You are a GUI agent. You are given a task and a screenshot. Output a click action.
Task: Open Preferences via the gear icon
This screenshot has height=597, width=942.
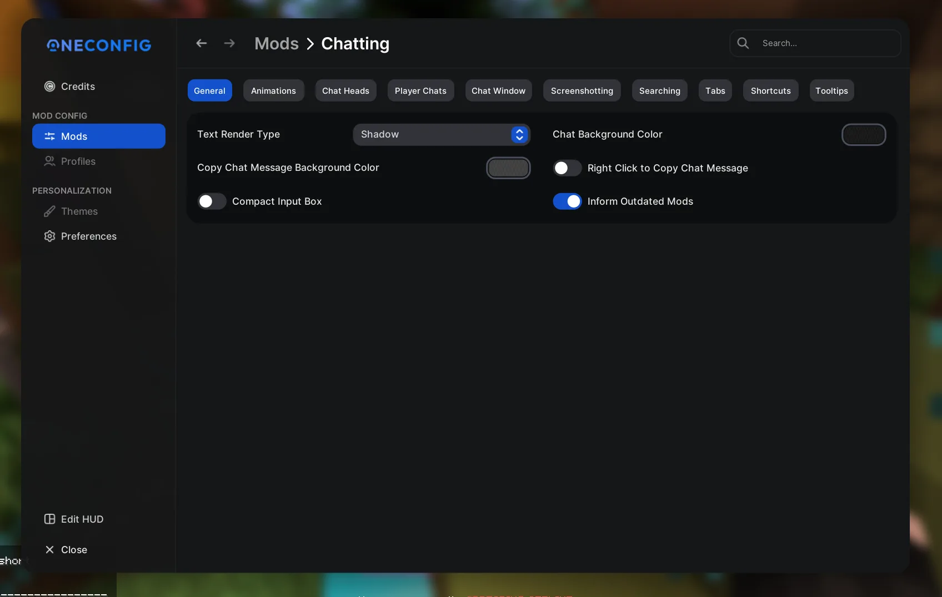coord(49,236)
